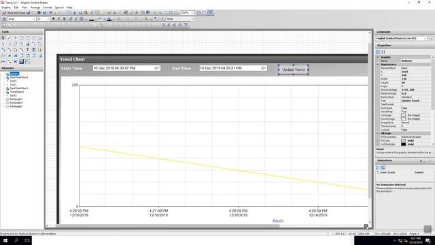Select the scissors-shaped tool in Tools panel

(15, 61)
